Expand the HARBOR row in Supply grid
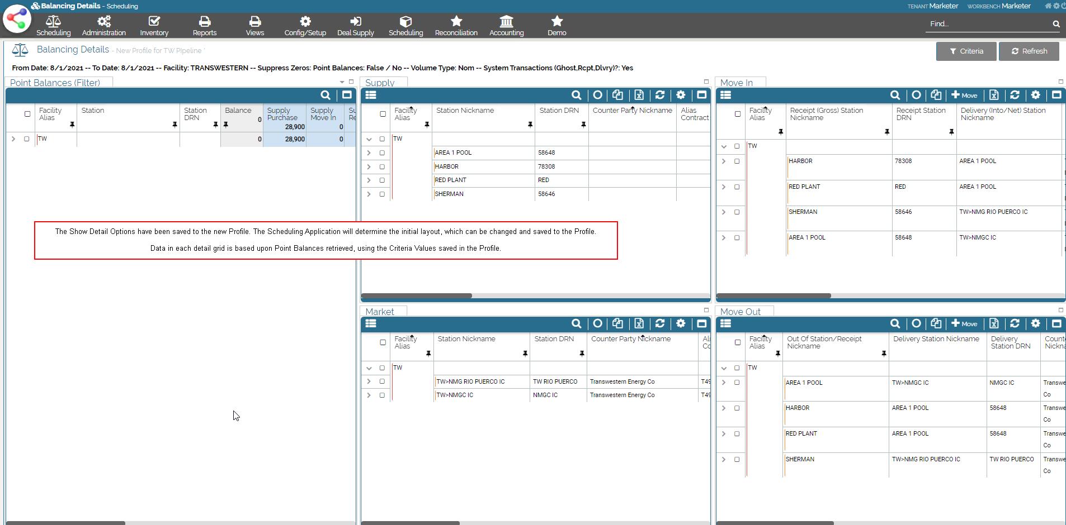This screenshot has height=525, width=1066. [x=369, y=167]
